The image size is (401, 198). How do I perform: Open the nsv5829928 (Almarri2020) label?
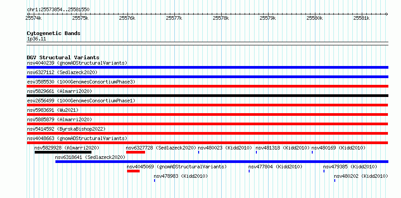[67, 148]
